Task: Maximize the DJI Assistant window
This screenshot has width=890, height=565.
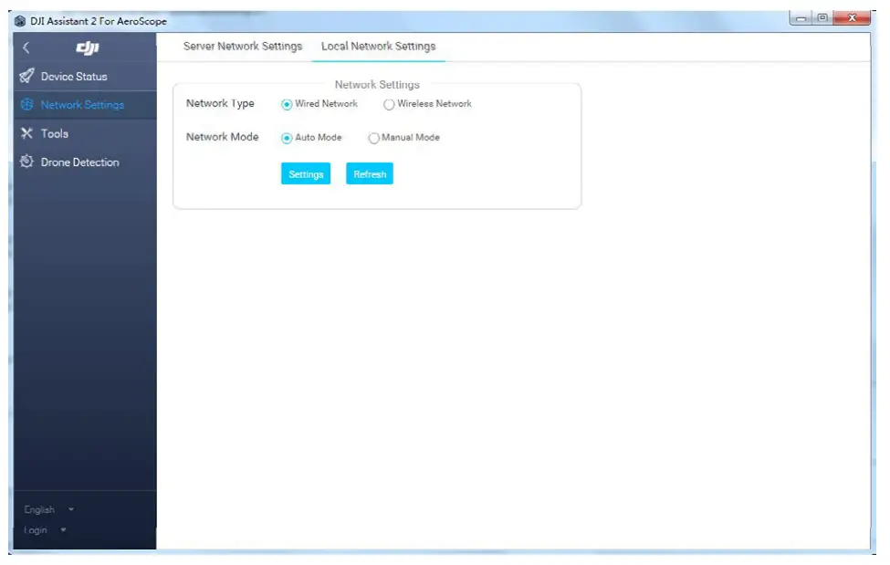Action: pos(822,18)
